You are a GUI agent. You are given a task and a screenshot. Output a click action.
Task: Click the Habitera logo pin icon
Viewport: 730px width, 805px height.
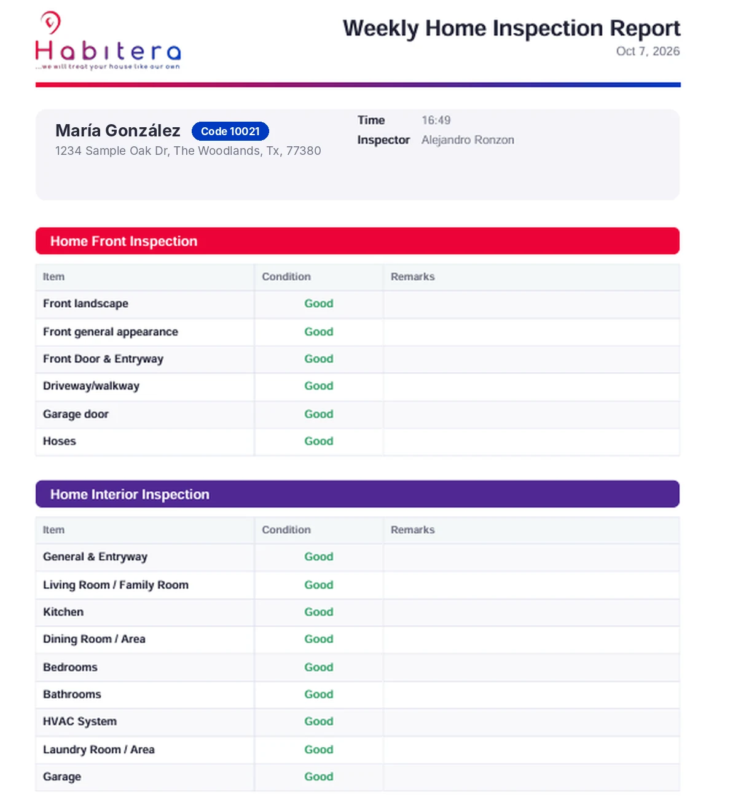[x=50, y=23]
